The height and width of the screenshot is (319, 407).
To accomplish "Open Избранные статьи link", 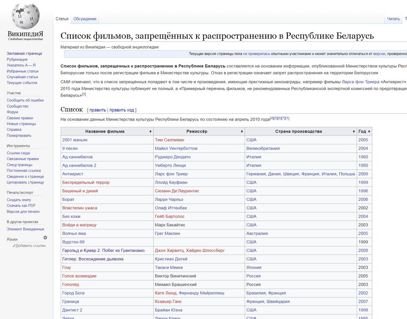I will click(22, 71).
